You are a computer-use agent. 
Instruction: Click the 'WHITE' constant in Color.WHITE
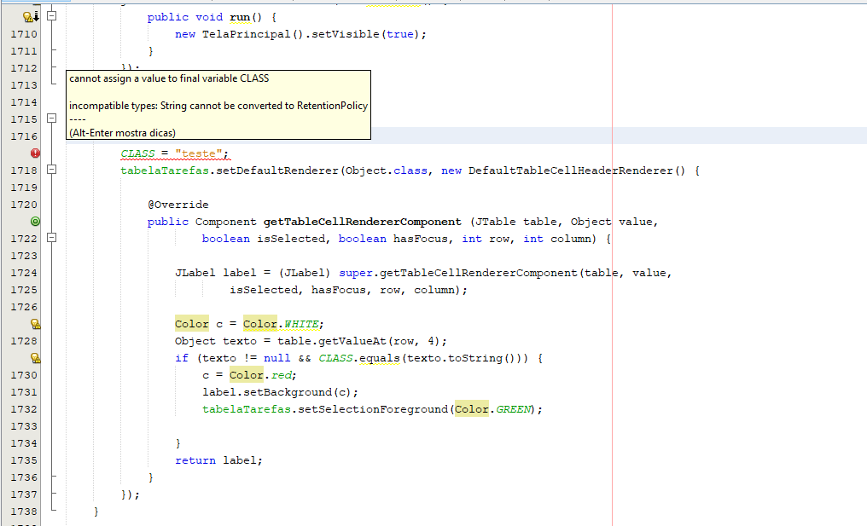(300, 324)
